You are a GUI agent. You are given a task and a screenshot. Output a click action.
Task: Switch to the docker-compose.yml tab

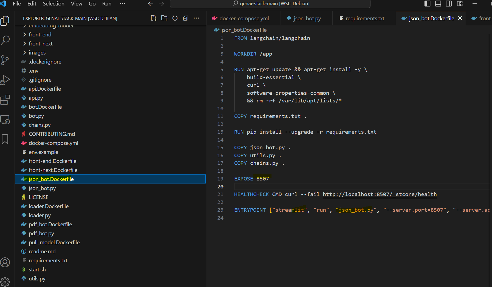tap(244, 18)
